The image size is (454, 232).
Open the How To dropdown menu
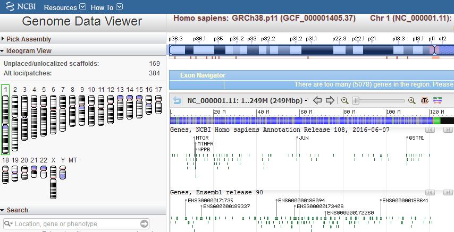pyautogui.click(x=106, y=7)
